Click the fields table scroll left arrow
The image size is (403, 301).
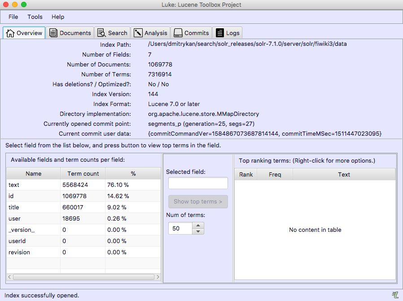(9, 277)
